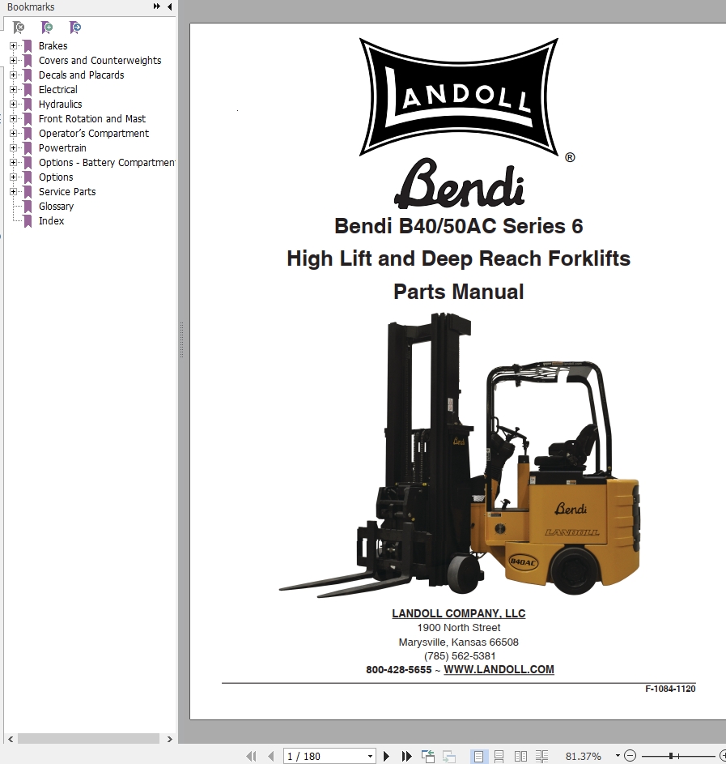Open the Decals and Placards bookmark
This screenshot has height=764, width=726.
pyautogui.click(x=81, y=75)
